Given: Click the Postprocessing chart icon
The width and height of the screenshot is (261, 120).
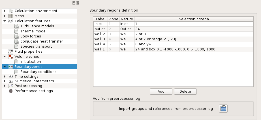Looking at the screenshot, I should tap(11, 86).
